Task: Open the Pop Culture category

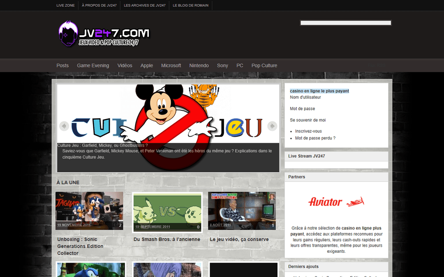Action: click(x=264, y=65)
